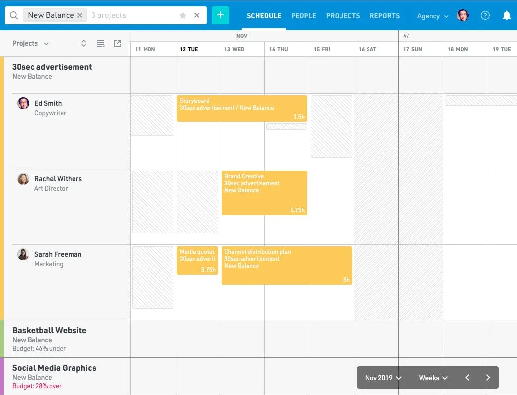Select the Ed Smith name
The height and width of the screenshot is (395, 517).
pos(48,103)
